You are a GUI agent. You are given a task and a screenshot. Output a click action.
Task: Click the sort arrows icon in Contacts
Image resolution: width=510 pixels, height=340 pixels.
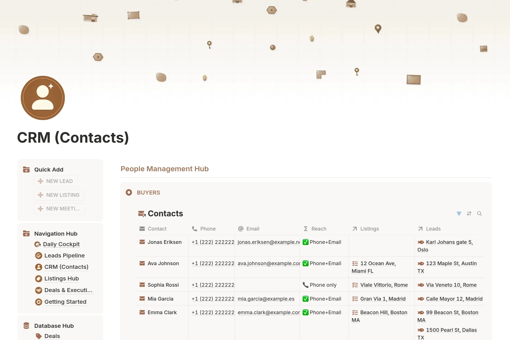pyautogui.click(x=469, y=214)
